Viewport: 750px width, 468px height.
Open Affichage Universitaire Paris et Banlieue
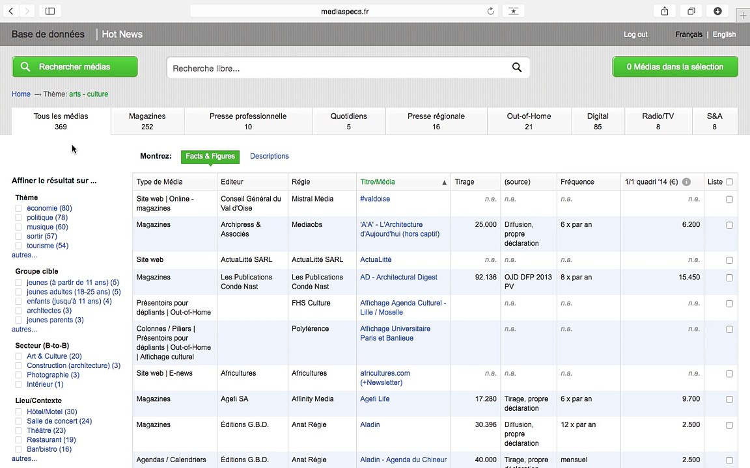point(395,333)
